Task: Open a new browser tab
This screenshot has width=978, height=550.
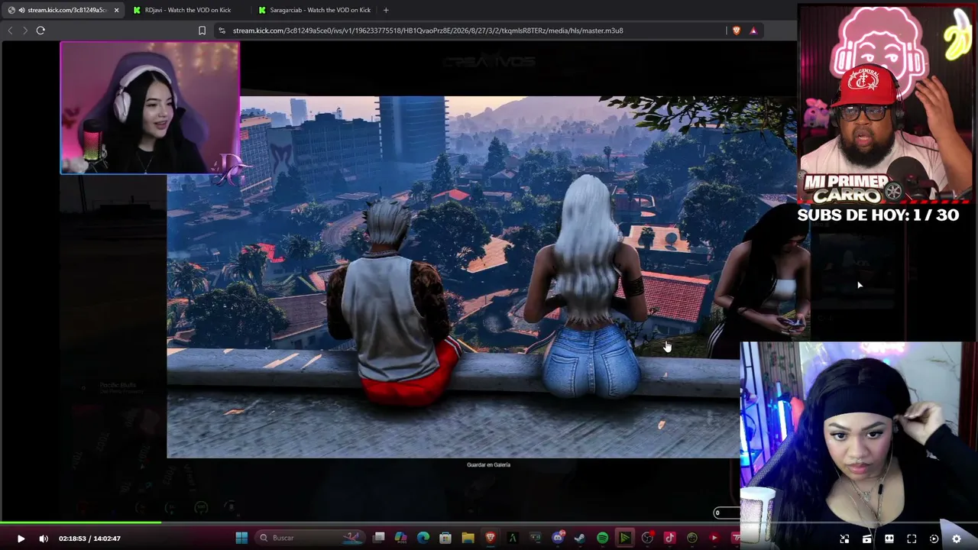Action: 386,10
